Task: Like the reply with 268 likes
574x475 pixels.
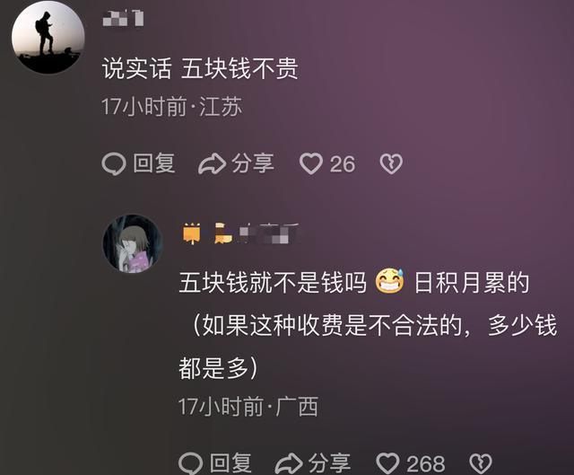Action: click(388, 463)
